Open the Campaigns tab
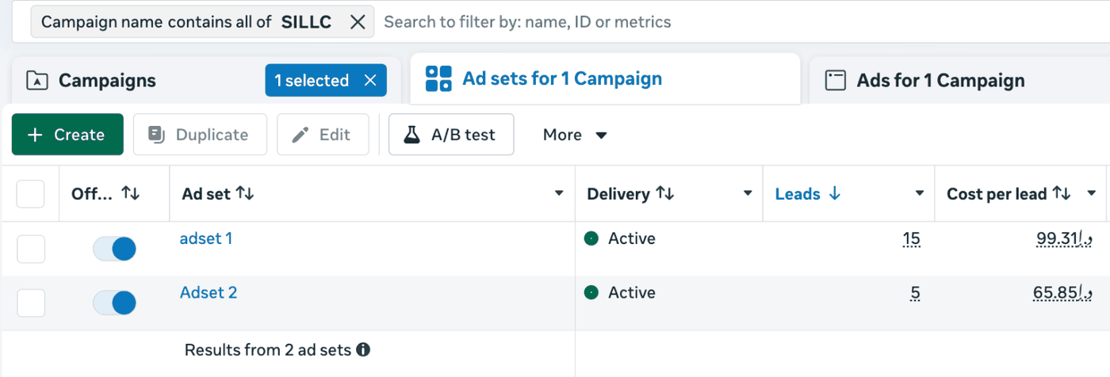 [x=107, y=81]
